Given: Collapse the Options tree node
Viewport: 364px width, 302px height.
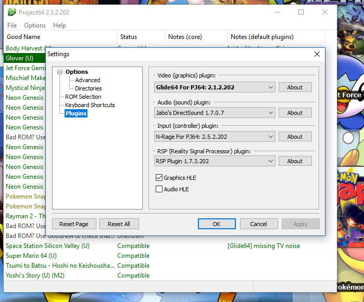Looking at the screenshot, I should pos(60,72).
